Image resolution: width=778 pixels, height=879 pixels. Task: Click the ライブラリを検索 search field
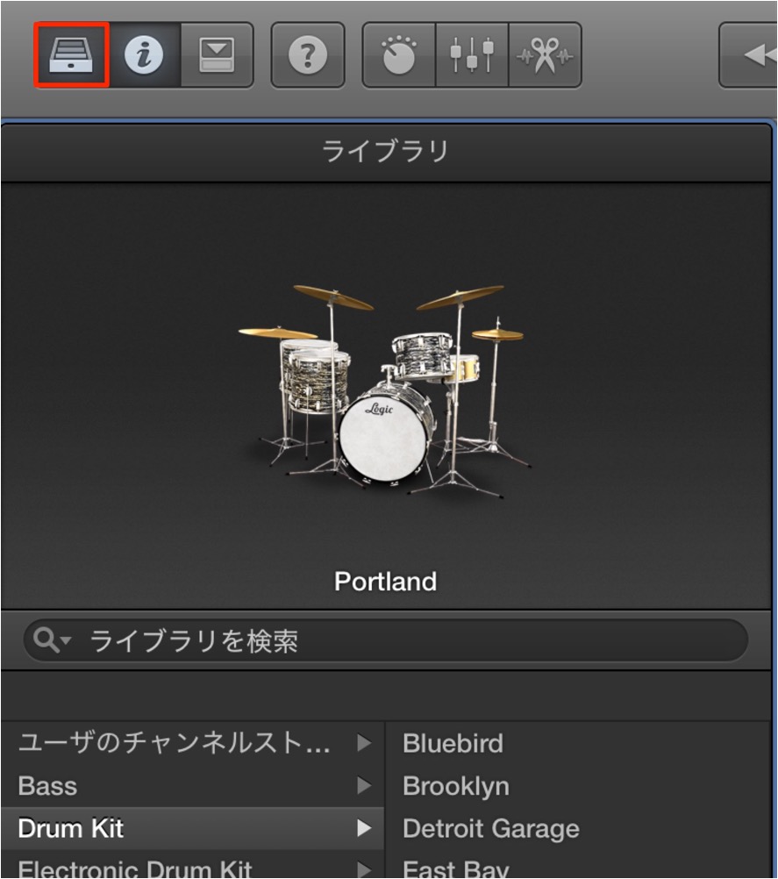click(386, 640)
